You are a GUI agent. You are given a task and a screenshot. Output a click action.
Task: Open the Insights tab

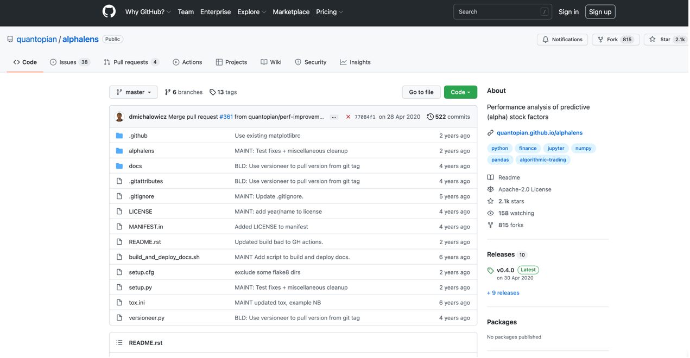click(x=355, y=62)
